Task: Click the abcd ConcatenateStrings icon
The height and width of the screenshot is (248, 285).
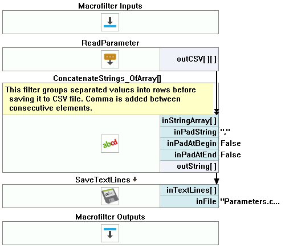Action: 110,144
